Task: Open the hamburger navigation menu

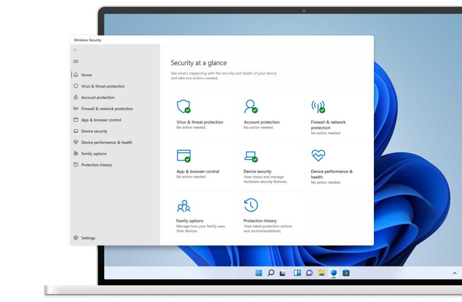Action: point(76,61)
